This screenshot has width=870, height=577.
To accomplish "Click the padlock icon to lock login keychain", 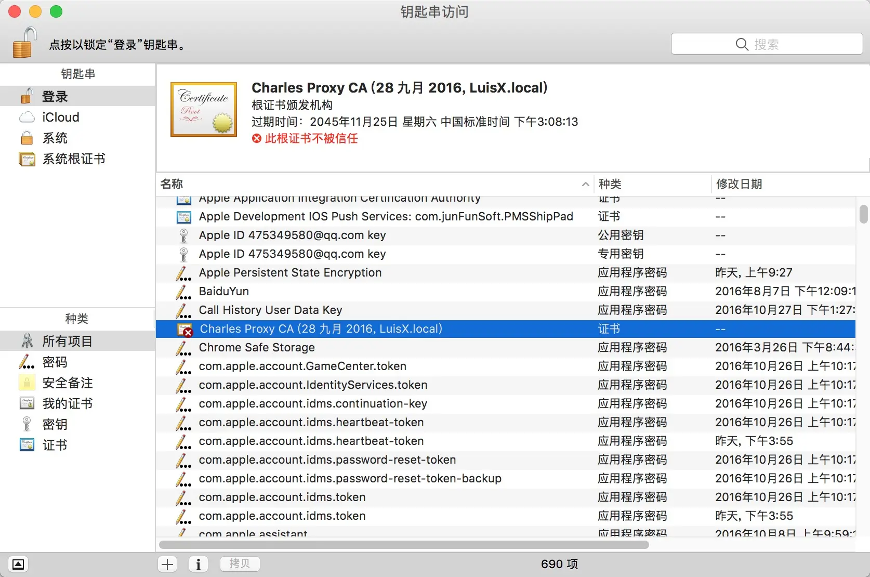I will click(25, 43).
